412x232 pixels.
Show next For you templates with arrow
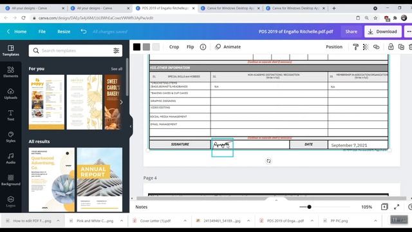click(121, 102)
